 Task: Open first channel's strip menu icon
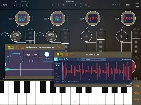pyautogui.click(x=11, y=18)
